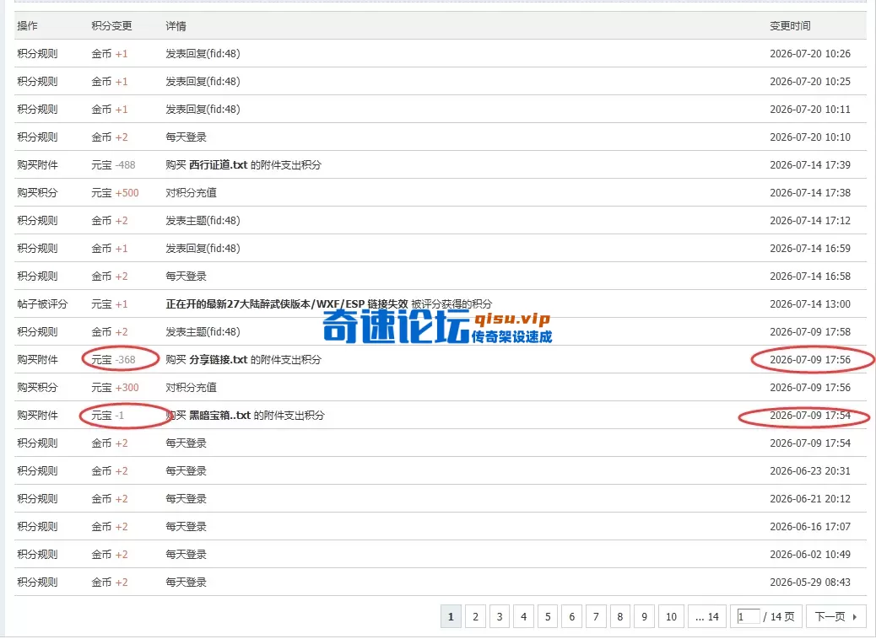876x639 pixels.
Task: Open the 正在开的最新27大陆醉武侠版本 thread link
Action: click(287, 304)
